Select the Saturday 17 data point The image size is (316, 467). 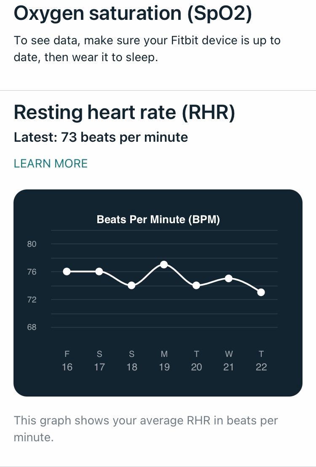point(99,271)
